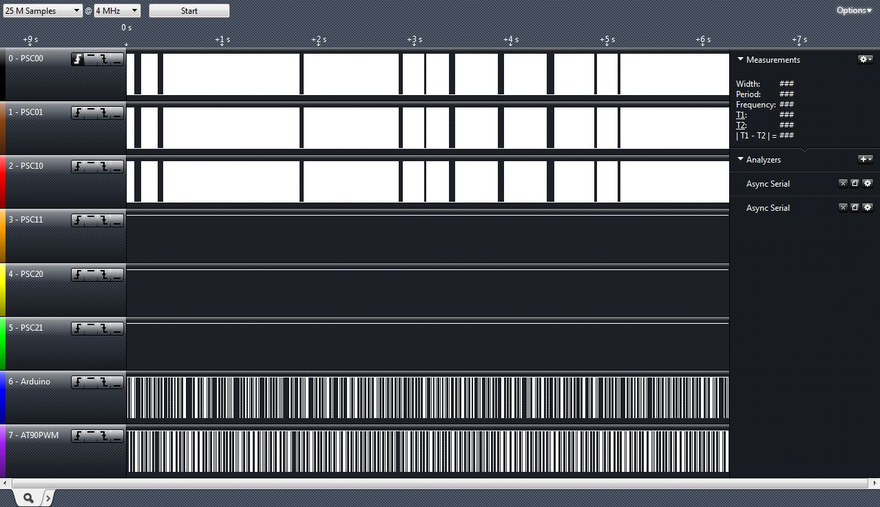Select the arrow tab next to search tab
Screen dimensions: 880x507
click(x=48, y=497)
